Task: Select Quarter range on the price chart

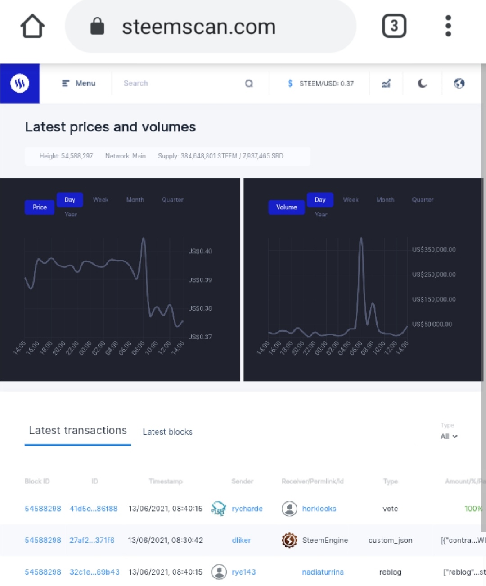Action: pos(173,200)
